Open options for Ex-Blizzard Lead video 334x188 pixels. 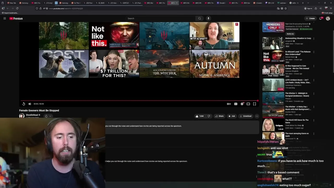(314, 52)
